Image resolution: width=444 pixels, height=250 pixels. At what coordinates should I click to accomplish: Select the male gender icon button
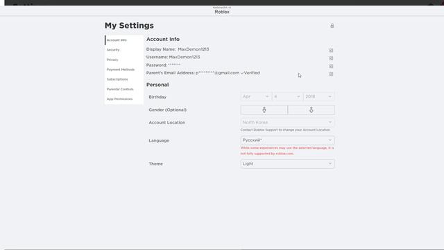tap(264, 110)
